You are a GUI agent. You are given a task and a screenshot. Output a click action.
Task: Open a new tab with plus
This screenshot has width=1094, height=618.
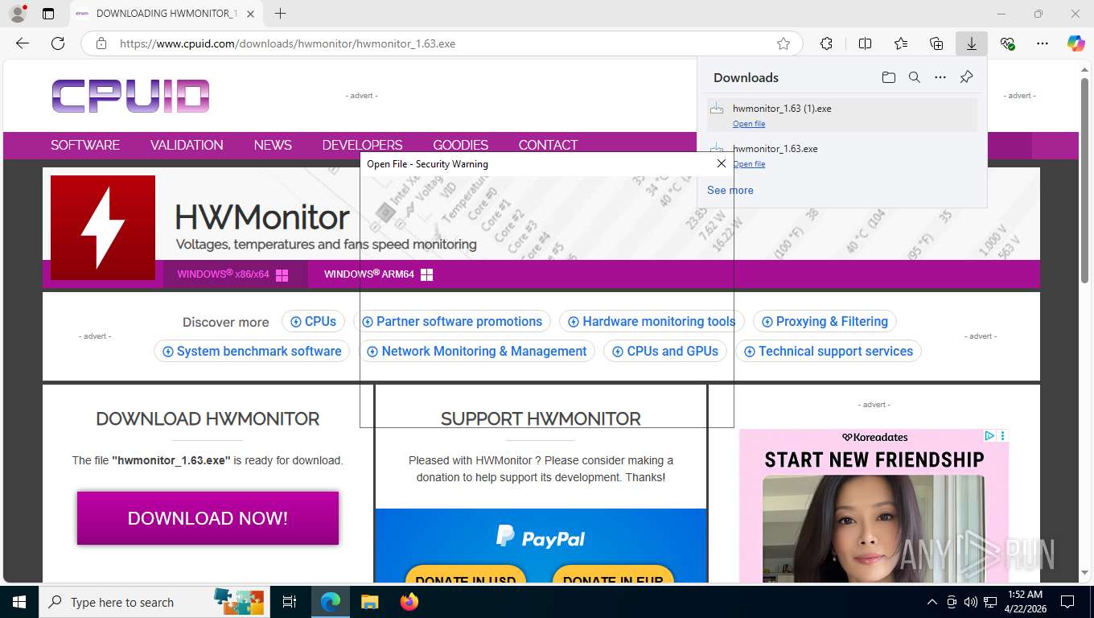pos(280,14)
